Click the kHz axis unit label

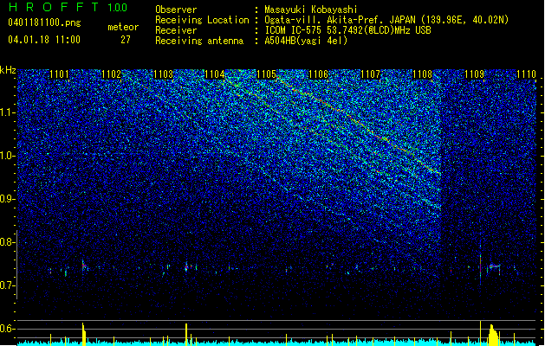click(8, 70)
